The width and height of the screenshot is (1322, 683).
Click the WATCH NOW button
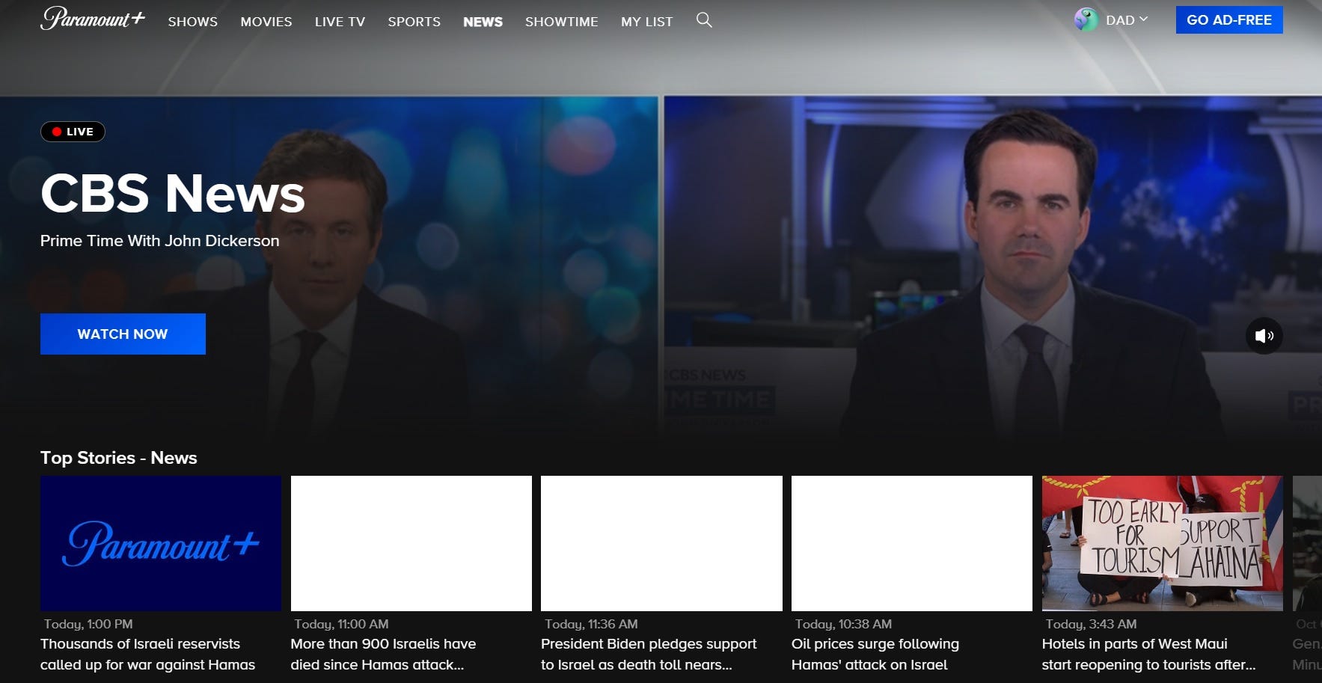pos(123,334)
